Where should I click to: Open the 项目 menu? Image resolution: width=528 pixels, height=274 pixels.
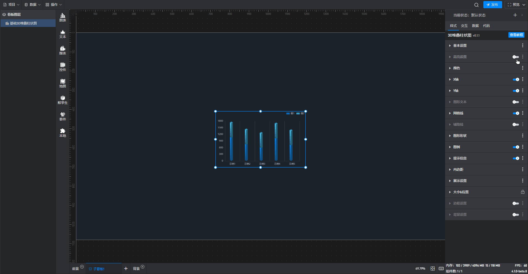click(x=11, y=5)
